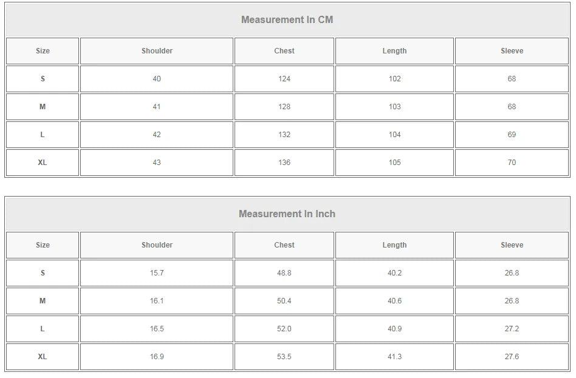Select the M size row label in Inch table
Image resolution: width=576 pixels, height=378 pixels.
(x=43, y=301)
